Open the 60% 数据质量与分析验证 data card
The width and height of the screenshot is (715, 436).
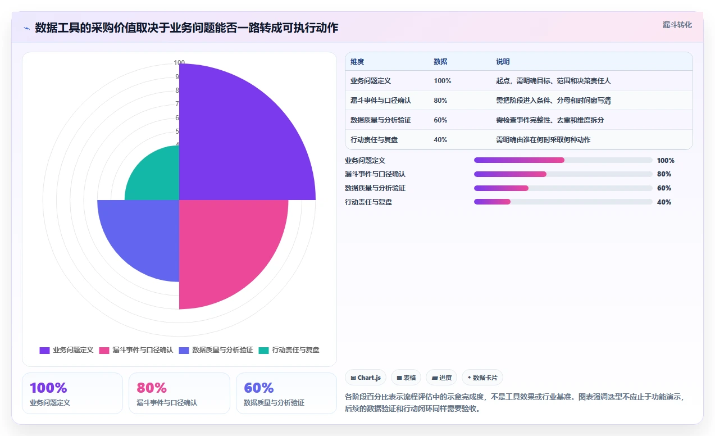pyautogui.click(x=286, y=393)
